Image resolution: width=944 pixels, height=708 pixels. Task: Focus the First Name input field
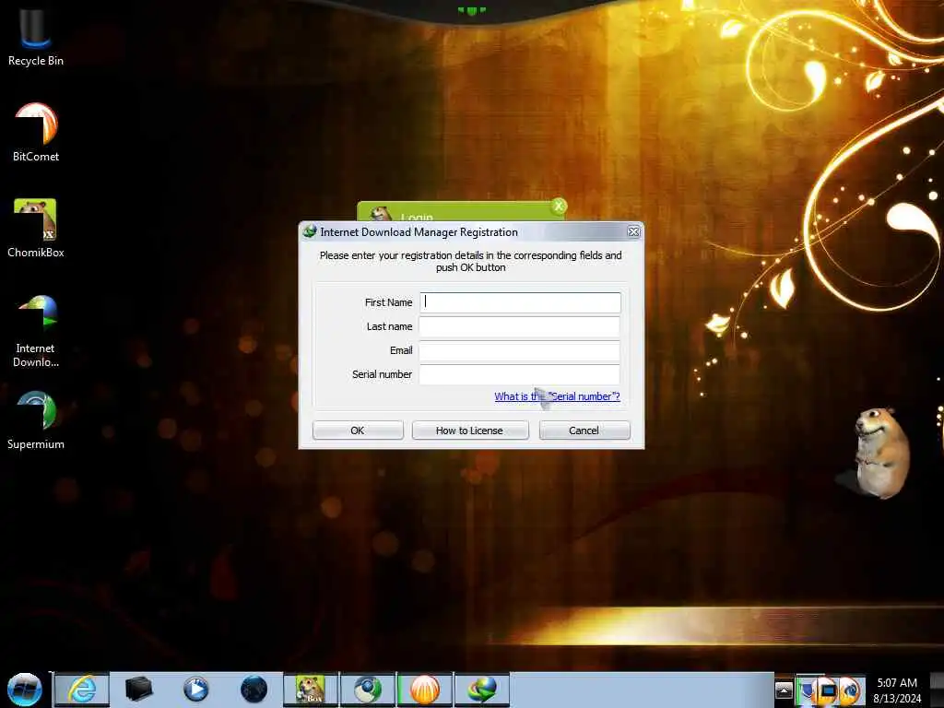click(x=520, y=302)
